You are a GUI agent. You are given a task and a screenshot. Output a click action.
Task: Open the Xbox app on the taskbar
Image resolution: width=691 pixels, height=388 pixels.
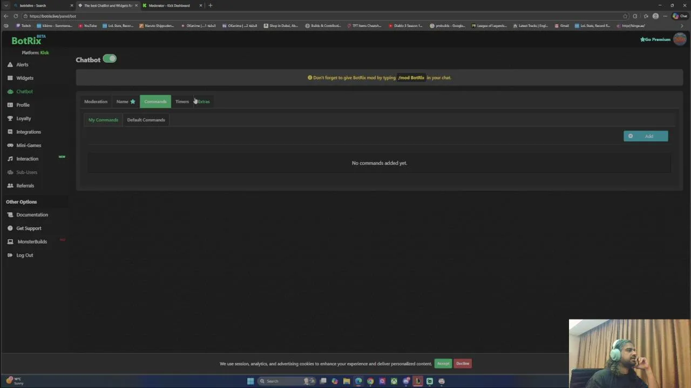pyautogui.click(x=394, y=381)
